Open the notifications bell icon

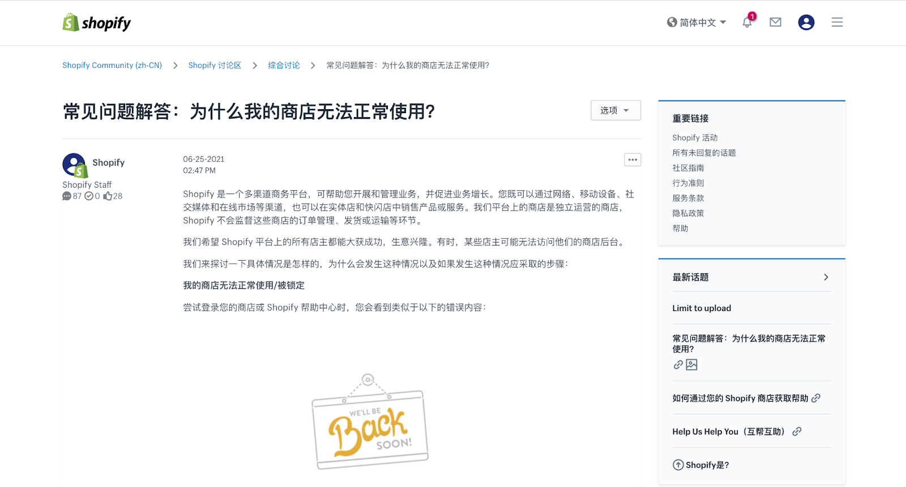coord(747,22)
